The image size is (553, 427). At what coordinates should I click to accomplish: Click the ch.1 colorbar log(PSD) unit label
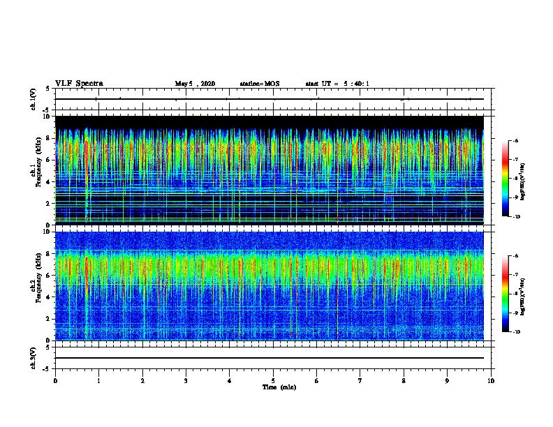coord(523,181)
